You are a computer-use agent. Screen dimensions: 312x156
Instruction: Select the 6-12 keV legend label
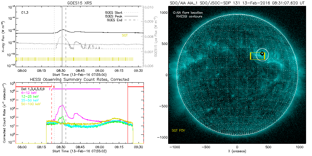tap(29, 93)
